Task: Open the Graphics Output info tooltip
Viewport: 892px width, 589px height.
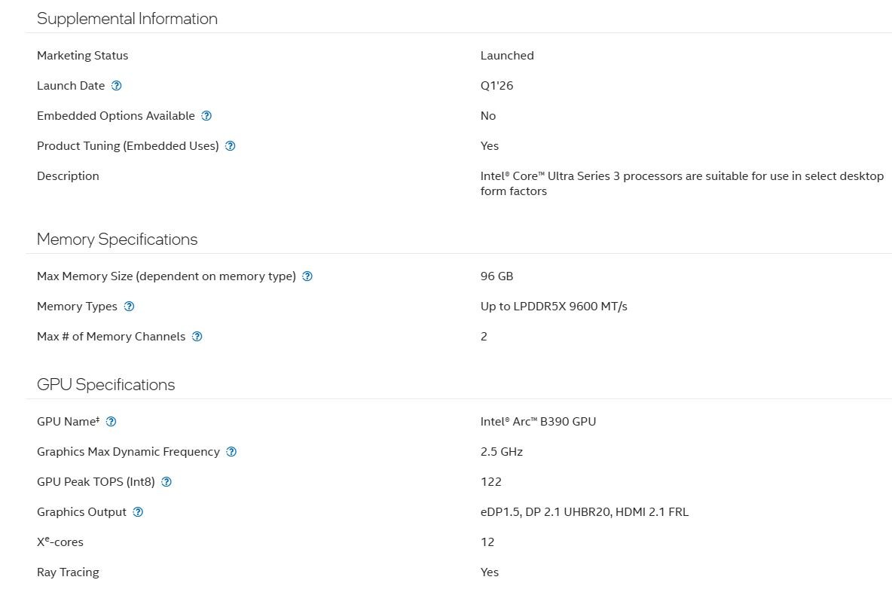Action: [138, 512]
